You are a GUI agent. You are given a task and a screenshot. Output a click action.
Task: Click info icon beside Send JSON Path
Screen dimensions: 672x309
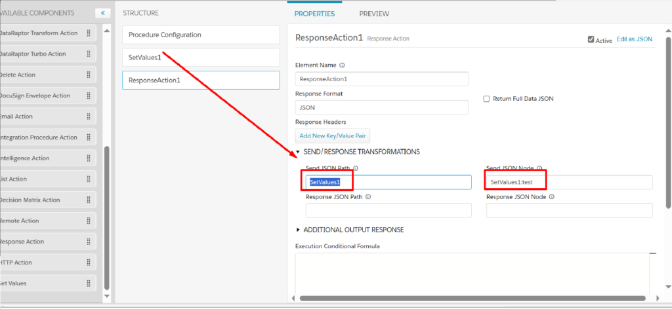point(356,168)
